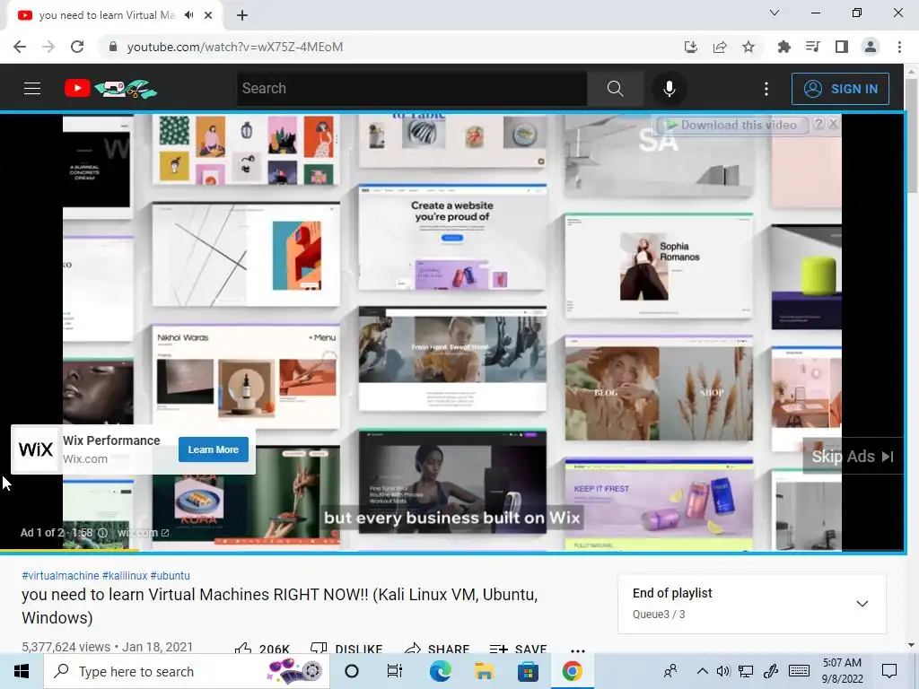Click the DISLIKE button
The height and width of the screenshot is (689, 919).
pos(346,649)
